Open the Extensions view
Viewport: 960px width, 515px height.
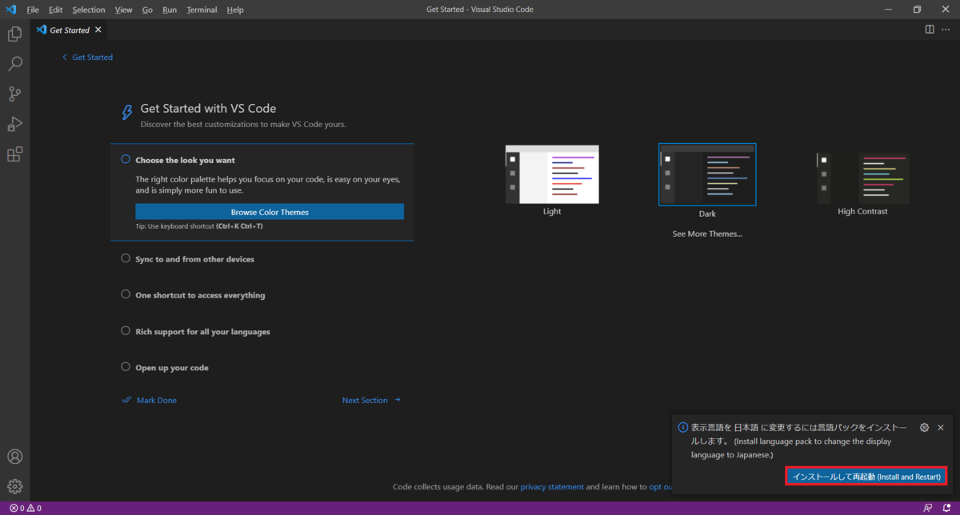pyautogui.click(x=14, y=154)
